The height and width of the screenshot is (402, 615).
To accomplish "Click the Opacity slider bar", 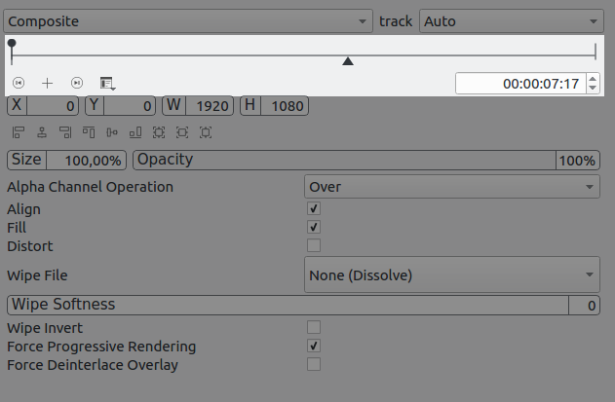I will click(x=343, y=160).
